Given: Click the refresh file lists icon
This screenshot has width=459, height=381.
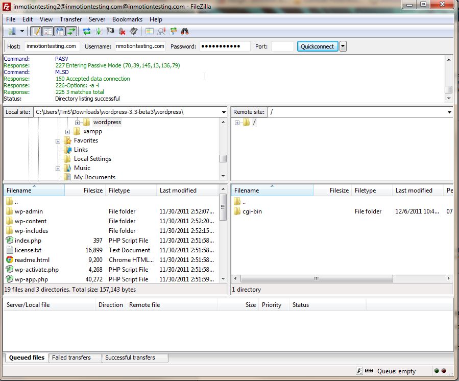Looking at the screenshot, I should tap(87, 31).
